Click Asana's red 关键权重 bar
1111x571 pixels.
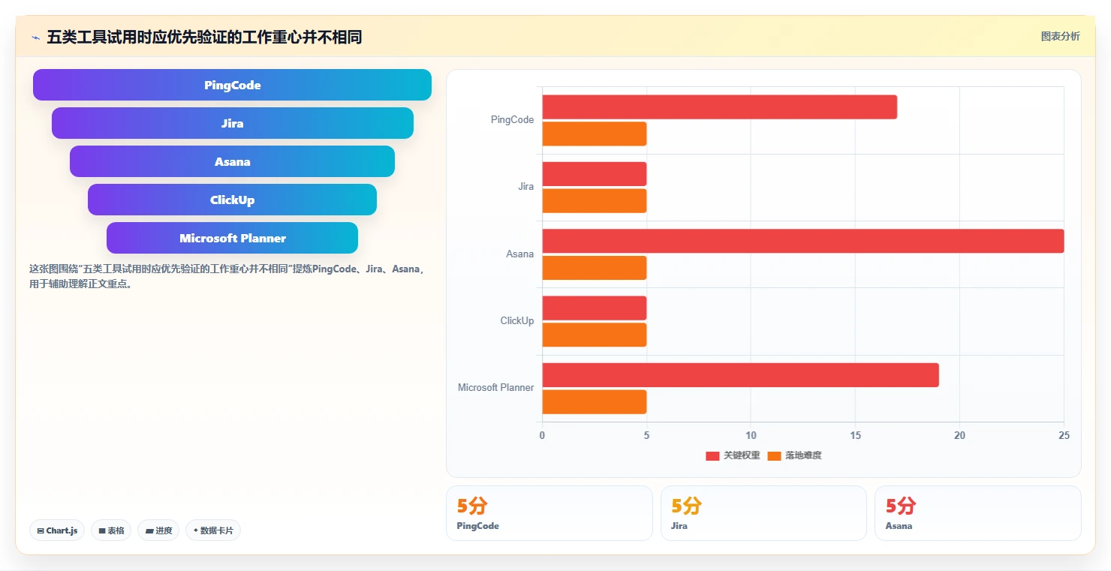[x=802, y=241]
